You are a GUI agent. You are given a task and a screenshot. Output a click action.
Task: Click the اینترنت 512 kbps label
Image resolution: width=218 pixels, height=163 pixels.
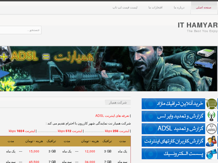click(70, 131)
